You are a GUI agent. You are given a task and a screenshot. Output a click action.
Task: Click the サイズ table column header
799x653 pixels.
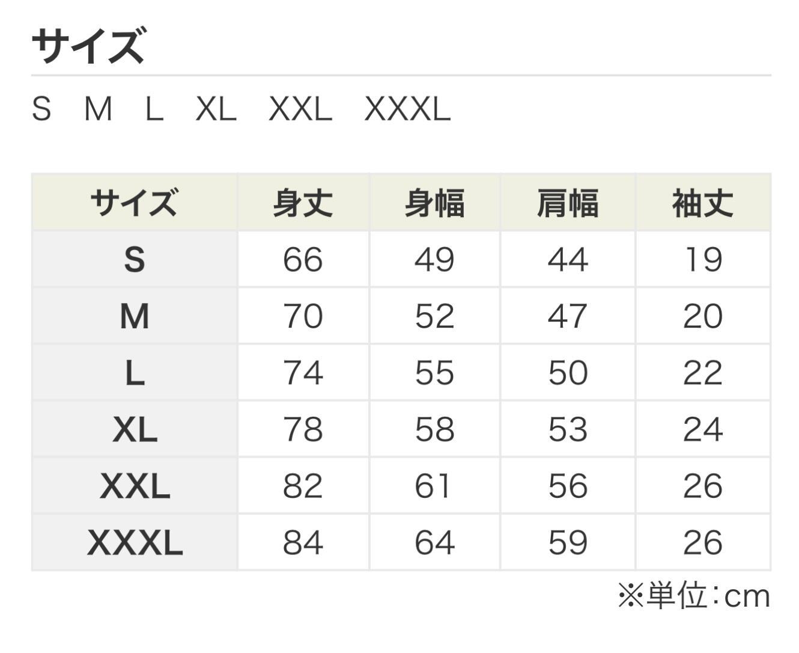pos(135,203)
